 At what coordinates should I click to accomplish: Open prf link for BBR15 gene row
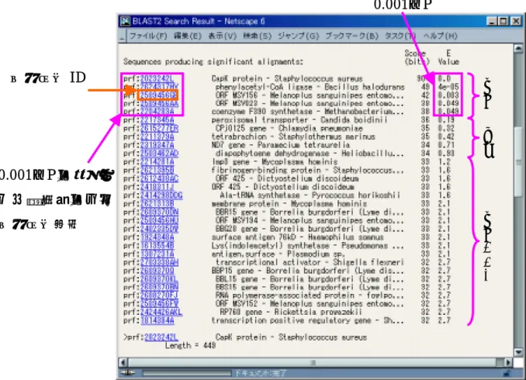(159, 212)
